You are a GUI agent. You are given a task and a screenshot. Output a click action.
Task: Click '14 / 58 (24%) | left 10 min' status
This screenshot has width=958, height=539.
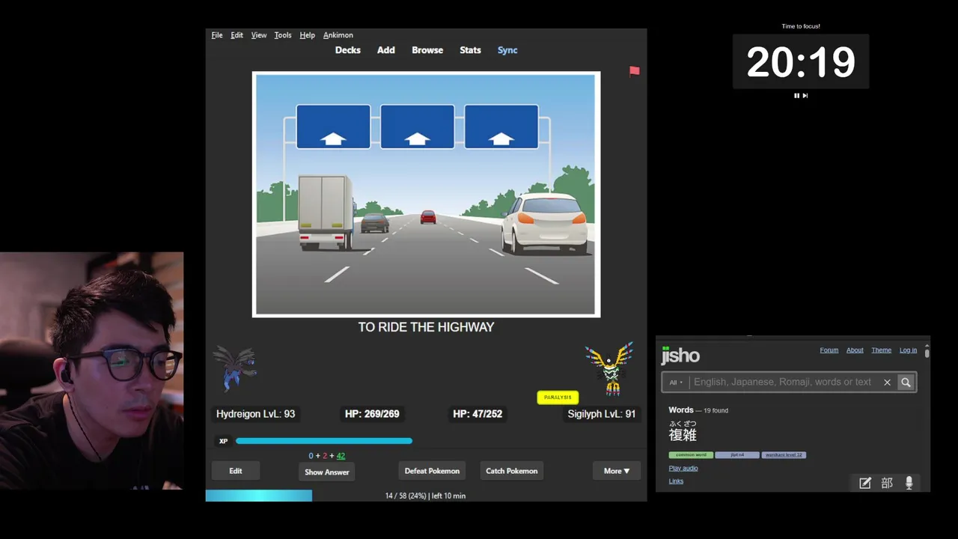[425, 496]
